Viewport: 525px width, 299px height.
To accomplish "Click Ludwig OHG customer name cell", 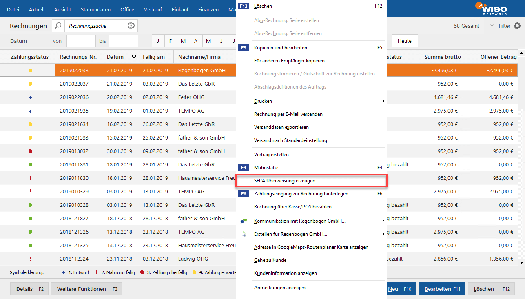I will coord(193,259).
